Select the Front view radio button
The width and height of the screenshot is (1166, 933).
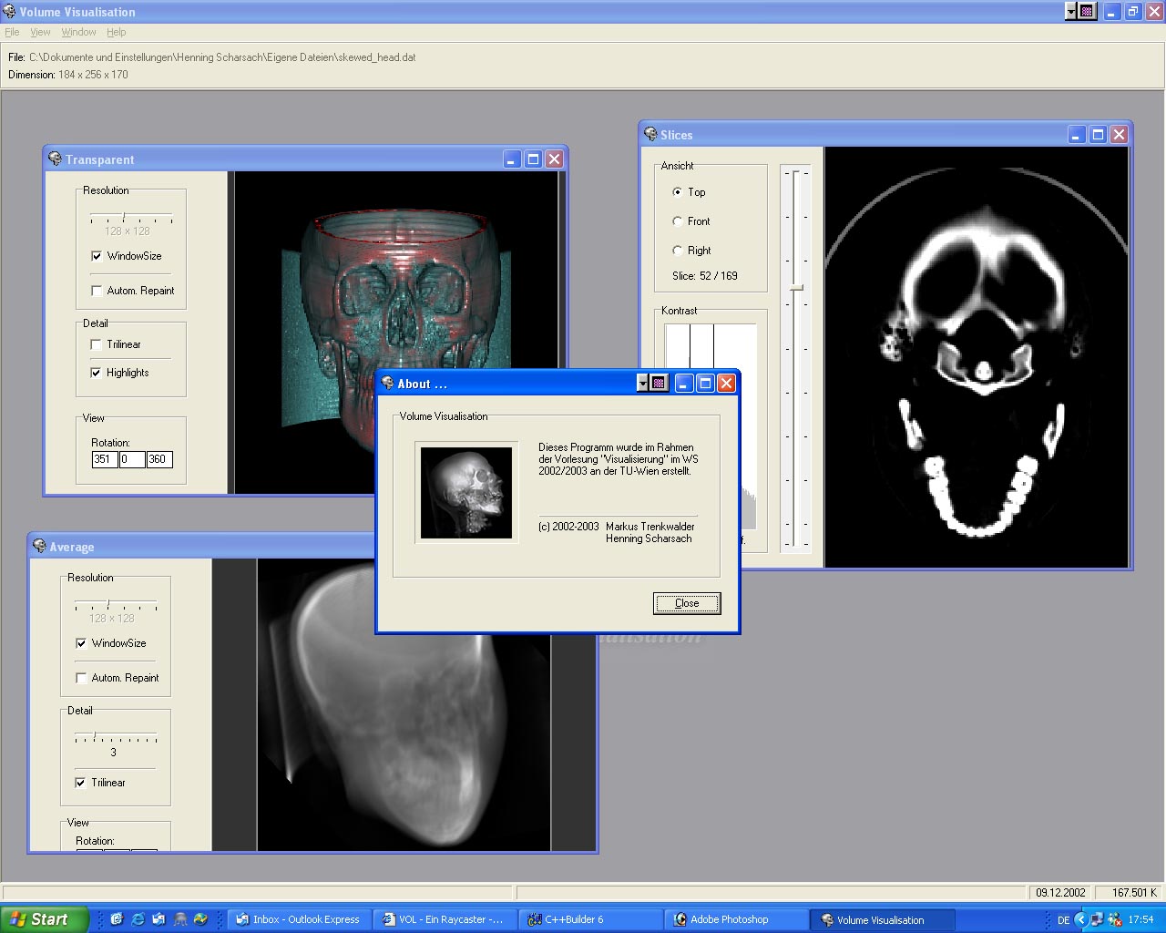[x=677, y=221]
